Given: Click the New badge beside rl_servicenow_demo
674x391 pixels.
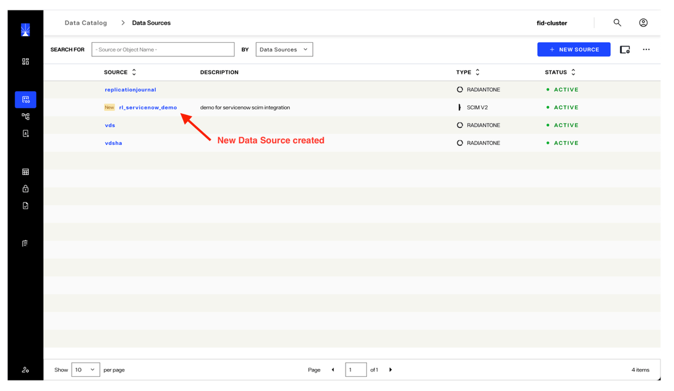Looking at the screenshot, I should click(x=109, y=107).
